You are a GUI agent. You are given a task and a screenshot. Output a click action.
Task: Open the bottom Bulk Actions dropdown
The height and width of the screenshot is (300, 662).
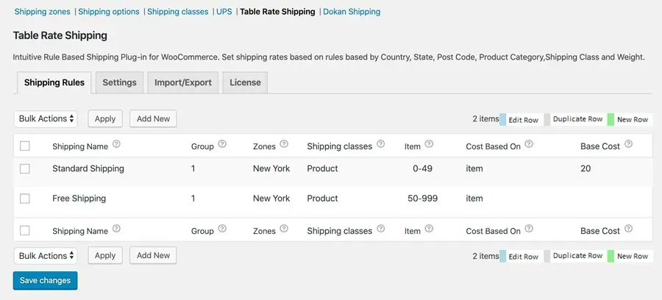coord(46,255)
